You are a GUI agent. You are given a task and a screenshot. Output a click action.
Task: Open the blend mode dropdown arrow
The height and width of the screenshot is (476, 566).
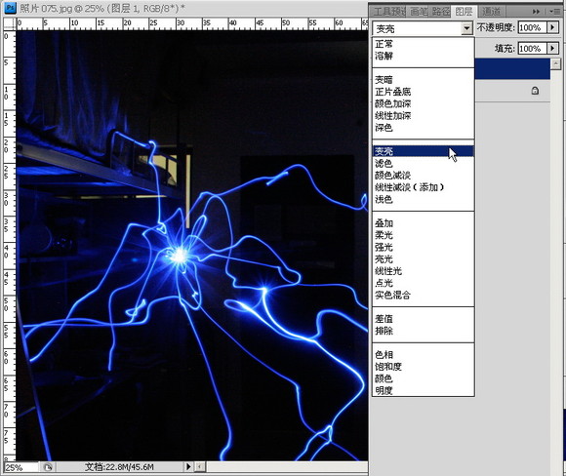pos(466,28)
